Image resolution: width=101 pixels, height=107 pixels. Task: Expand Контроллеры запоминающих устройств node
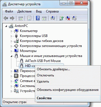pos(12,46)
